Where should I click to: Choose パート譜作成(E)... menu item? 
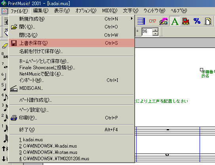point(71,100)
